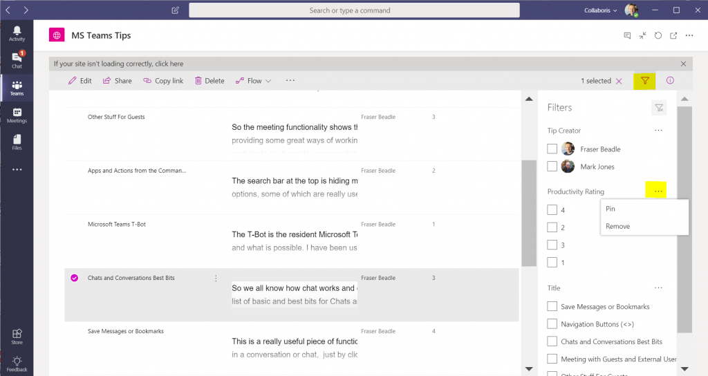The height and width of the screenshot is (376, 708).
Task: Open the Files icon in the sidebar
Action: pyautogui.click(x=17, y=139)
